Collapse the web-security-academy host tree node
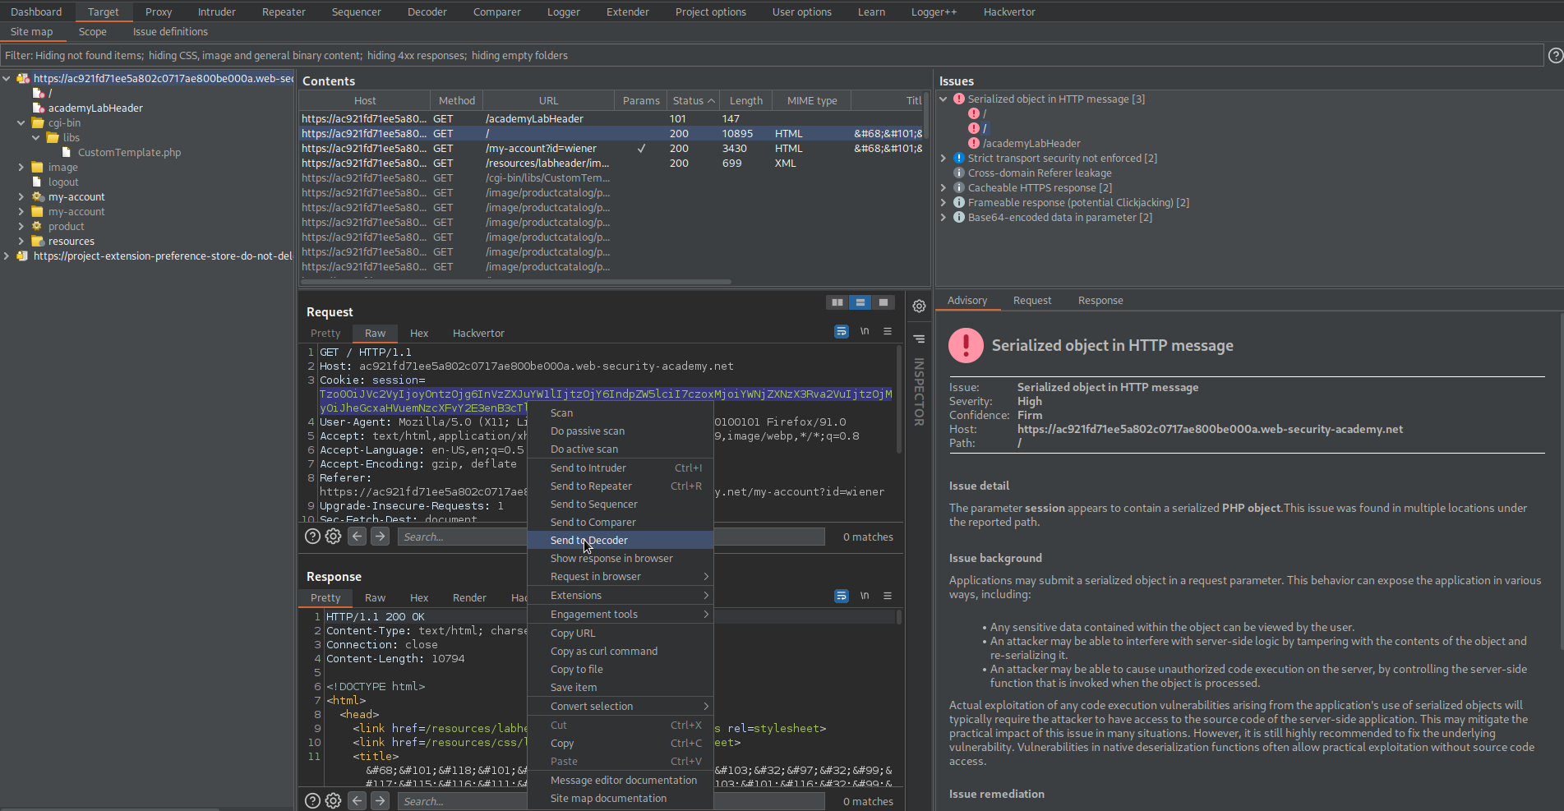Image resolution: width=1564 pixels, height=811 pixels. pyautogui.click(x=7, y=78)
